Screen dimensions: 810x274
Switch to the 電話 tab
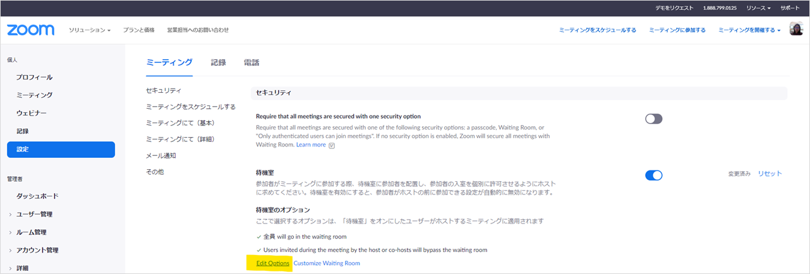click(251, 63)
